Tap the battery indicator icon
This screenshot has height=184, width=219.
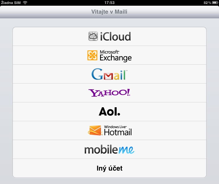(215, 3)
